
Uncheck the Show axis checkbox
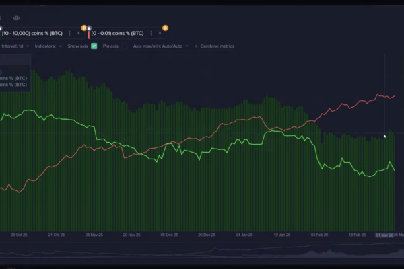pyautogui.click(x=94, y=46)
